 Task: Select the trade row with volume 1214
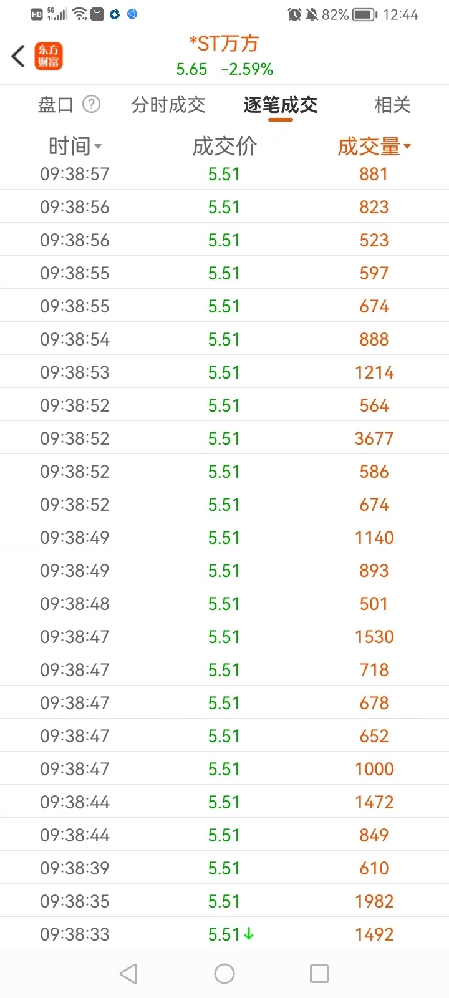point(224,372)
